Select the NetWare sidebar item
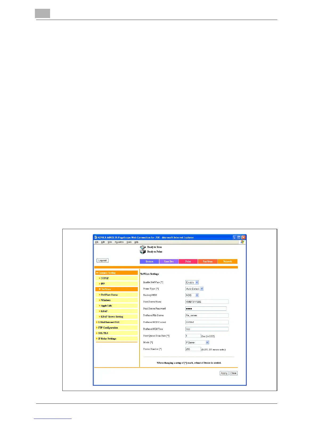This screenshot has height=421, width=326. coord(117,289)
